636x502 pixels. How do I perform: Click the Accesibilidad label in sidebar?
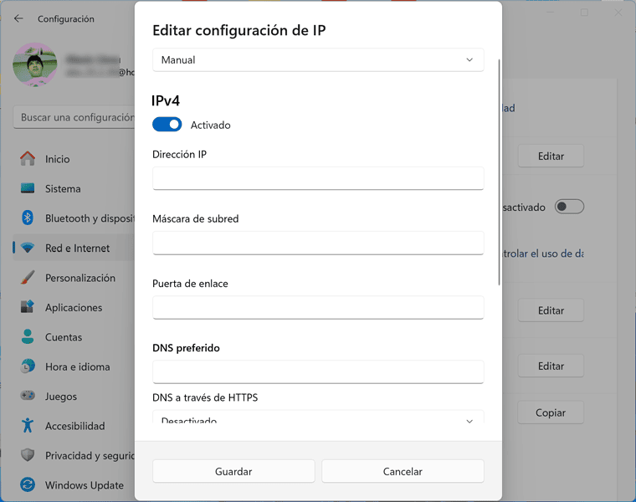click(75, 426)
